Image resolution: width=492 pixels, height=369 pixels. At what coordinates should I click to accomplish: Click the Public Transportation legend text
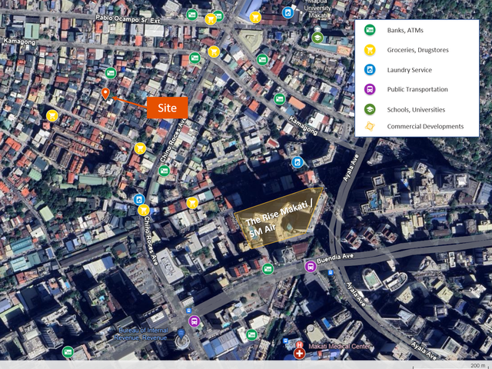tap(417, 89)
